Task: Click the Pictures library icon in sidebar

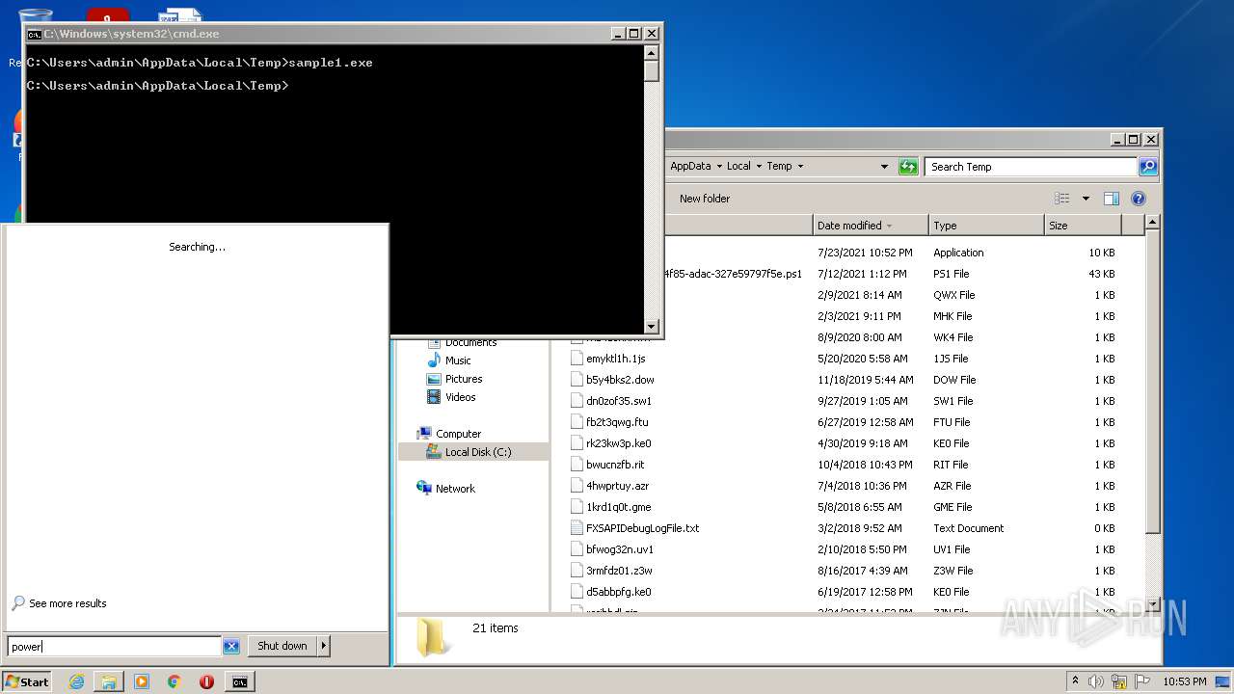Action: tap(434, 379)
